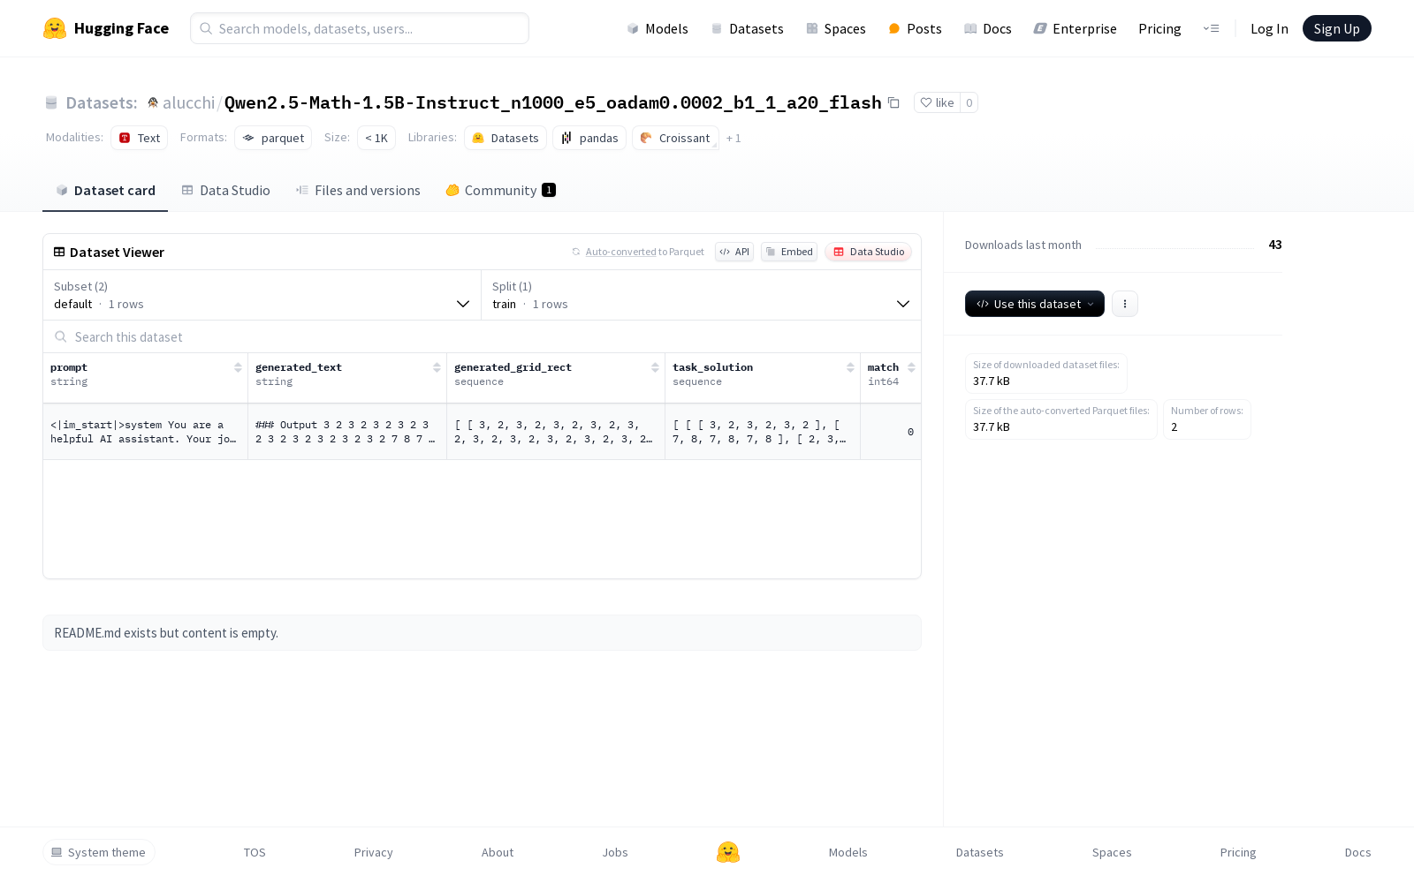Sort the match column
The image size is (1414, 883).
pyautogui.click(x=911, y=367)
